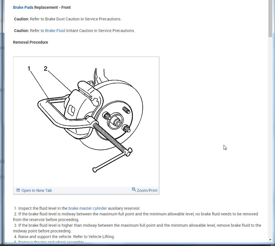
Task: Click the scrollbar down arrow
Action: click(x=270, y=240)
